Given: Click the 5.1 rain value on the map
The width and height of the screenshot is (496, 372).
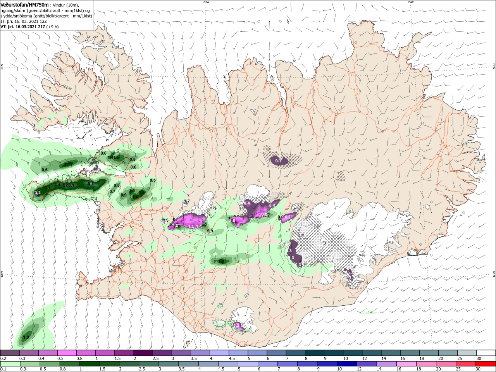Looking at the screenshot, I should point(90,184).
